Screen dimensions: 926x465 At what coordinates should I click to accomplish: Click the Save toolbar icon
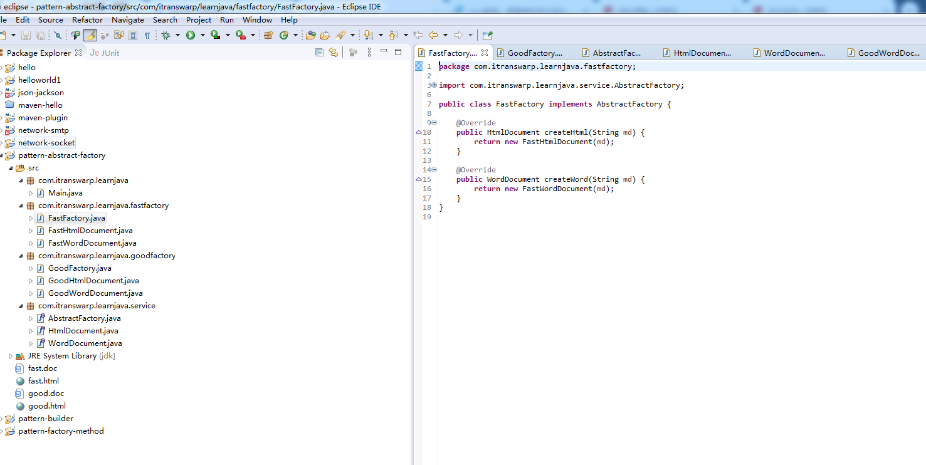[x=26, y=35]
